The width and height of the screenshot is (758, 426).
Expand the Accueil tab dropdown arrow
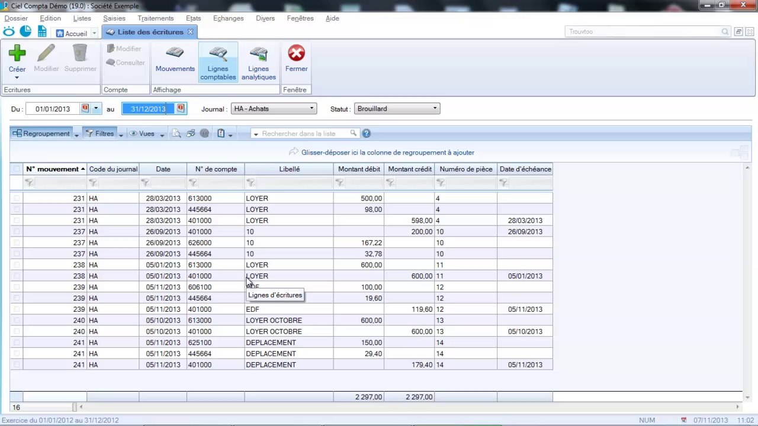94,33
